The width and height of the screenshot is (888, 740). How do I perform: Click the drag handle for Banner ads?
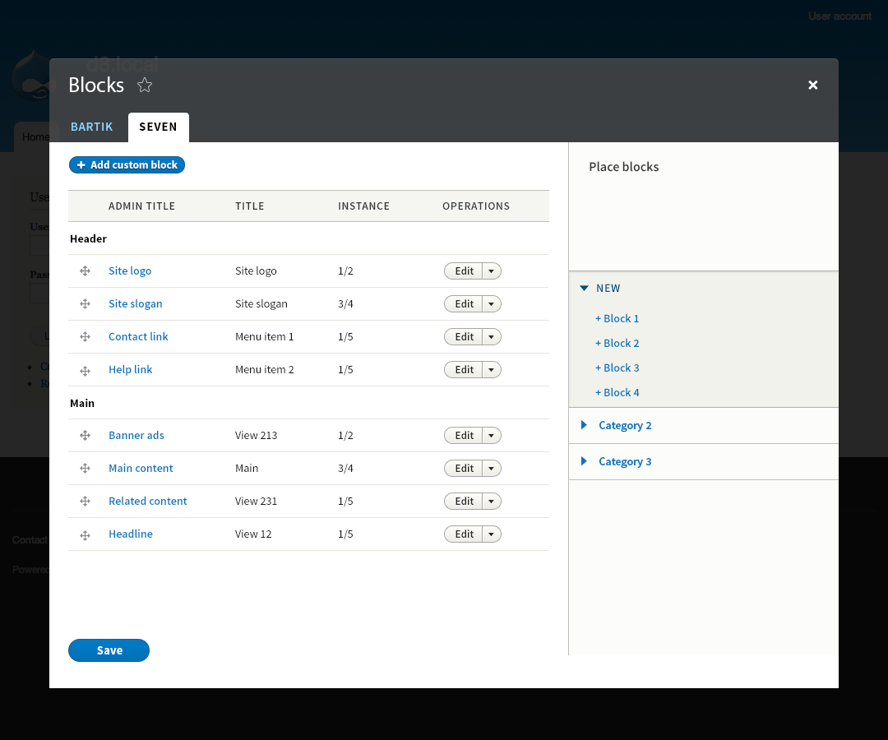[85, 436]
